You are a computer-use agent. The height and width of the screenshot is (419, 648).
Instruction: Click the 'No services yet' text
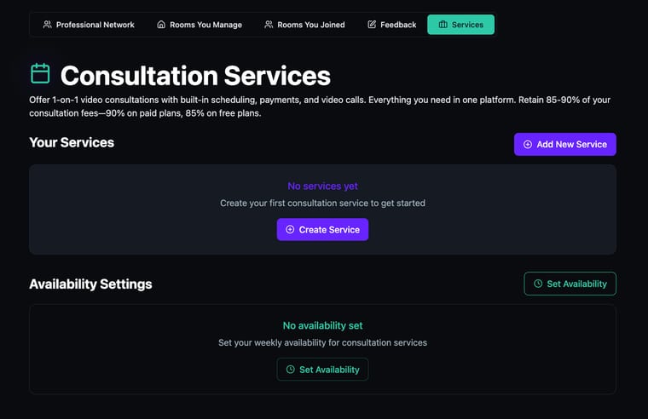click(x=323, y=187)
